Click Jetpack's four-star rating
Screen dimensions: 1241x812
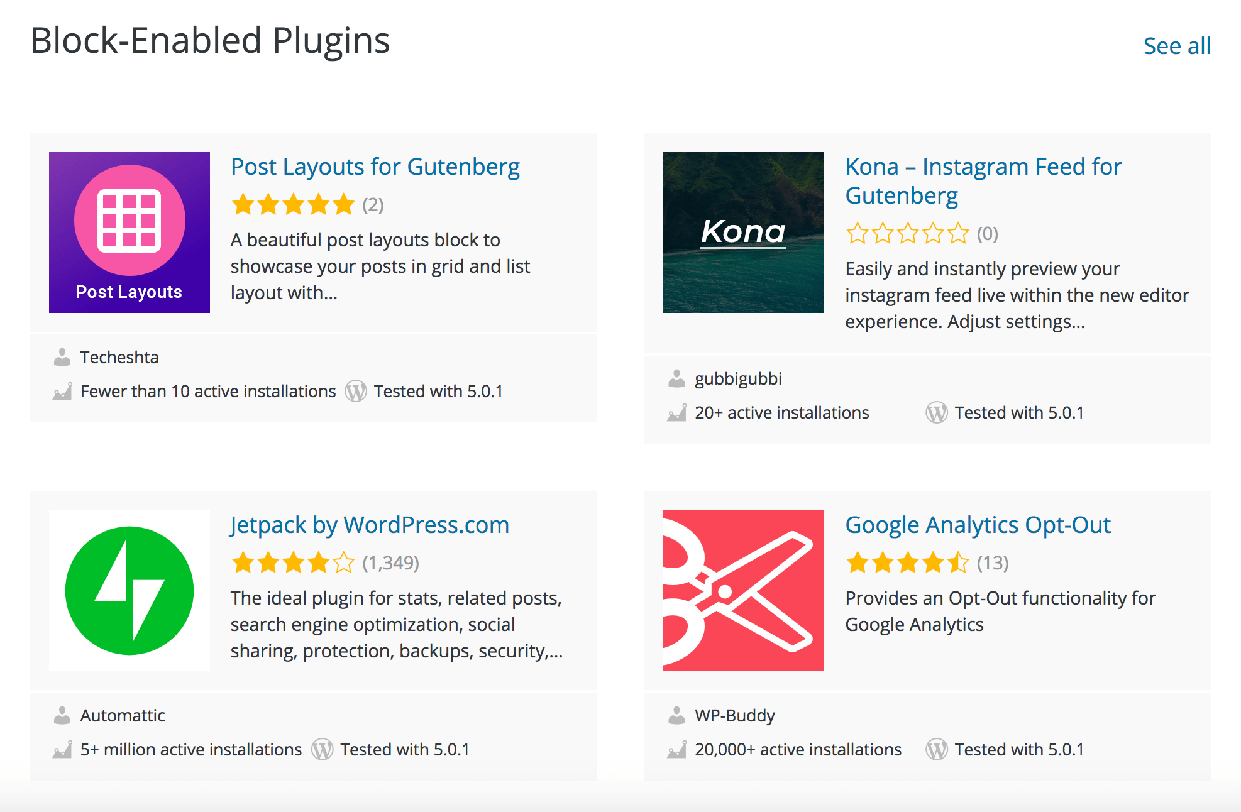[293, 563]
